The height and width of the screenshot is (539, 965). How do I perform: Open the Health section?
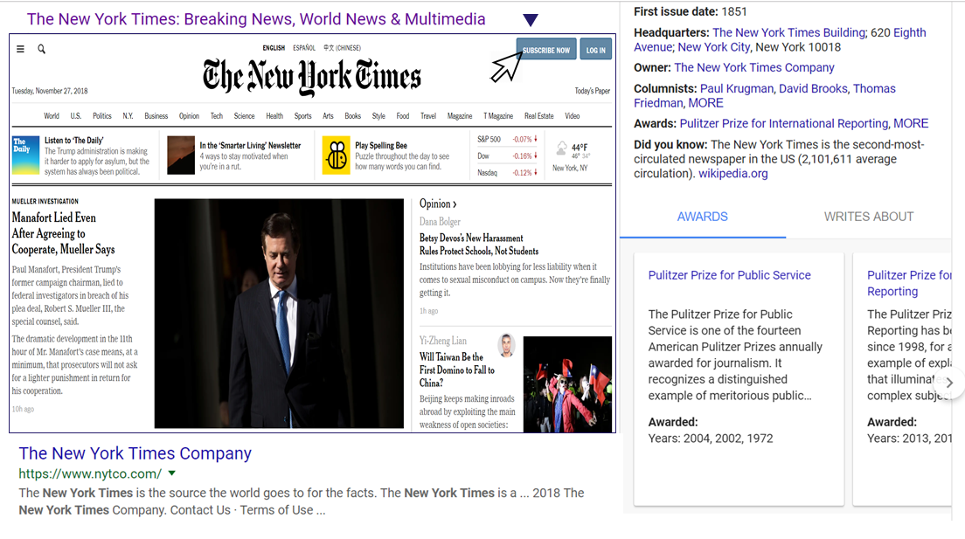tap(274, 115)
